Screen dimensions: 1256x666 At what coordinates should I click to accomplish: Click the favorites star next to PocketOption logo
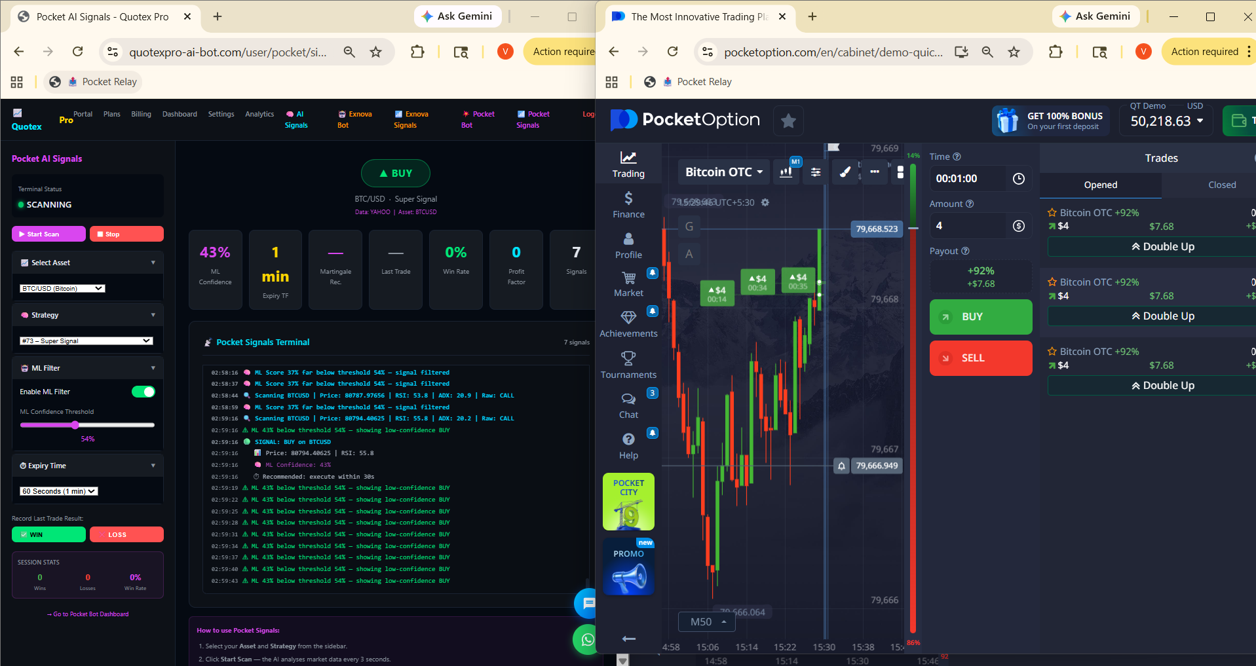click(x=788, y=120)
